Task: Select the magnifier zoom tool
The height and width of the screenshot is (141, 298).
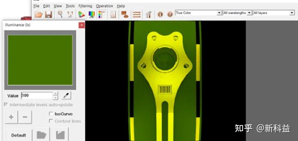Action: (60, 14)
